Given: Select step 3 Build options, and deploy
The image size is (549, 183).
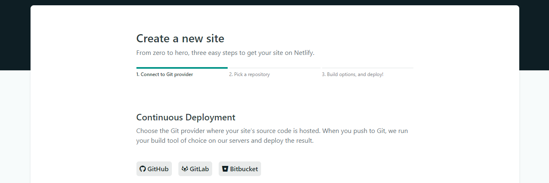Looking at the screenshot, I should 353,74.
